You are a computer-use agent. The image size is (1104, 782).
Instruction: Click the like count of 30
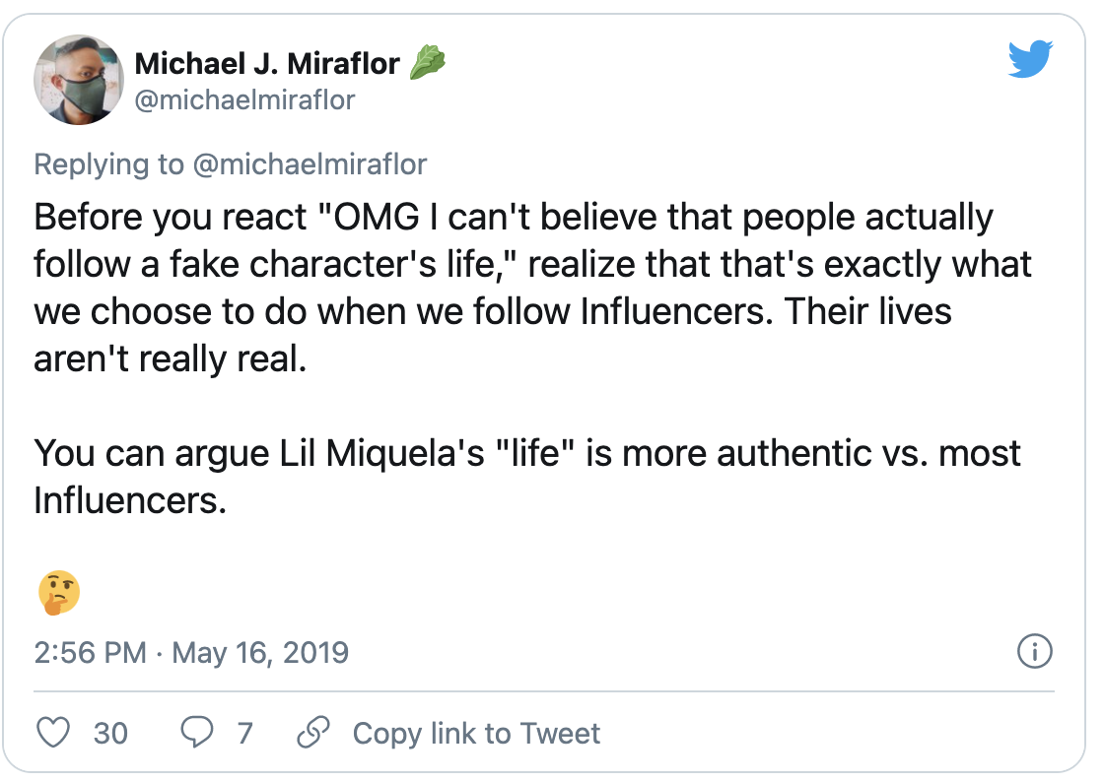click(x=110, y=733)
